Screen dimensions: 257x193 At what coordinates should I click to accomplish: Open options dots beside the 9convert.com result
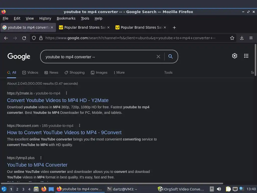point(80,125)
